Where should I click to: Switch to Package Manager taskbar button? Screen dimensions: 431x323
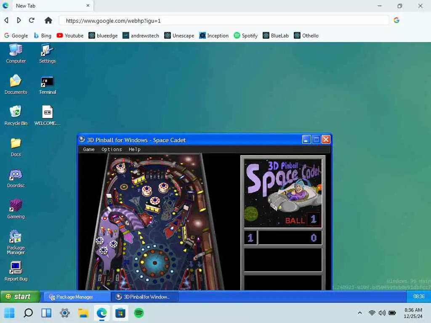[77, 297]
